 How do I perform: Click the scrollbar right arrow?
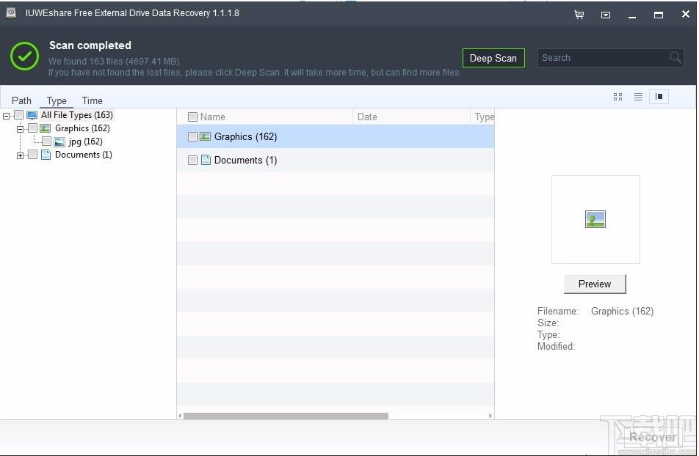coord(490,416)
